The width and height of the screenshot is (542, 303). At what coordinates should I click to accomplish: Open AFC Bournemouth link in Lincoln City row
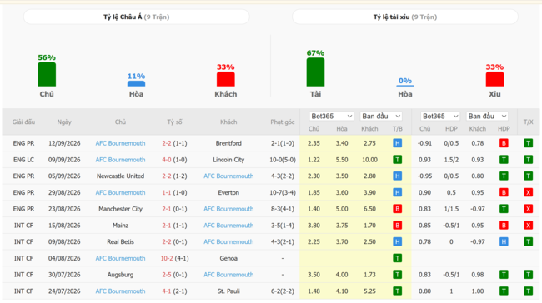tap(120, 160)
